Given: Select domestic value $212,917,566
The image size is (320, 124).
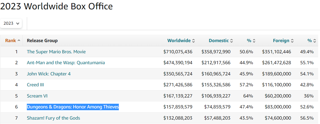Looking at the screenshot, I should click(x=216, y=63).
